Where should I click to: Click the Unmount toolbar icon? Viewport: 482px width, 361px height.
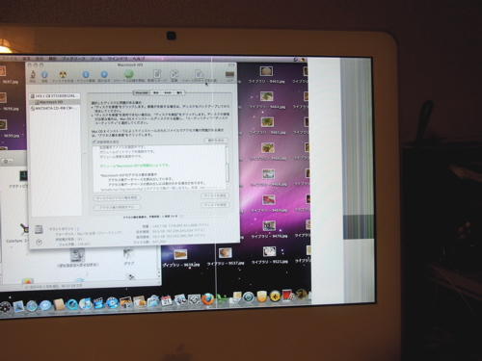[86, 74]
